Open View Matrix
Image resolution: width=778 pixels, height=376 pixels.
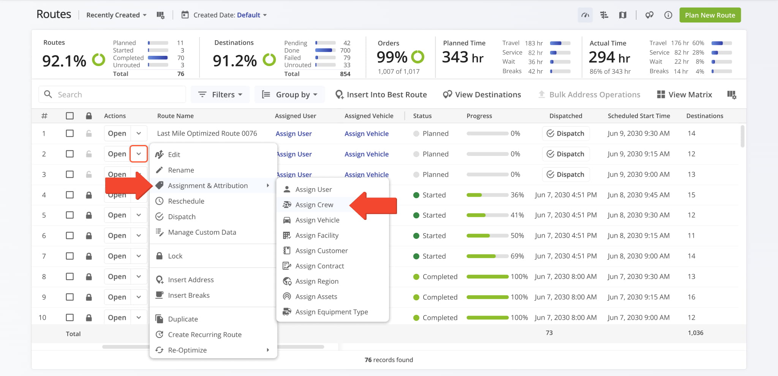tap(685, 95)
